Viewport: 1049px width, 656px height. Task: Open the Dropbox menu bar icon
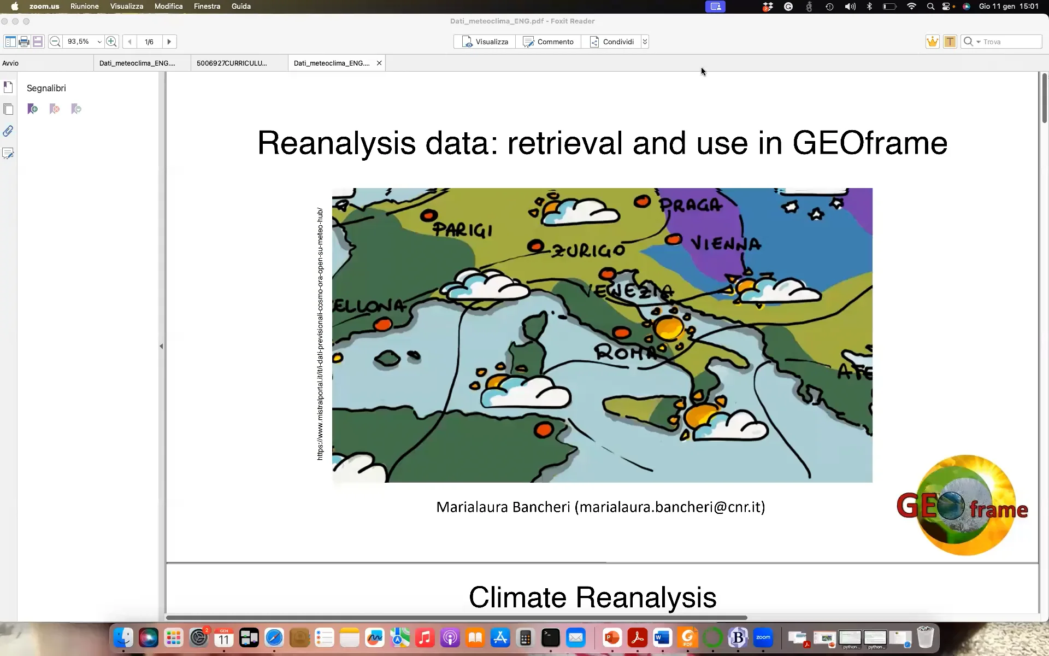pos(768,7)
